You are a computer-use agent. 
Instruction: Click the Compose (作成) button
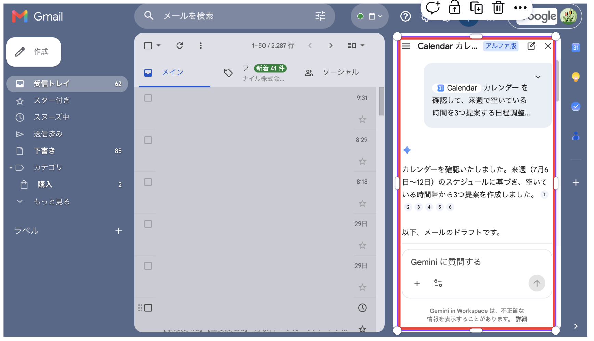pyautogui.click(x=34, y=52)
